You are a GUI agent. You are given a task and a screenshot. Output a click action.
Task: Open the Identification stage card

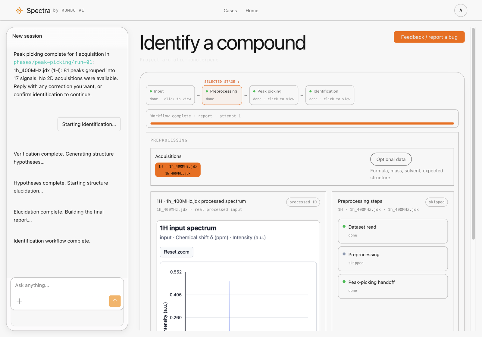(x=330, y=95)
